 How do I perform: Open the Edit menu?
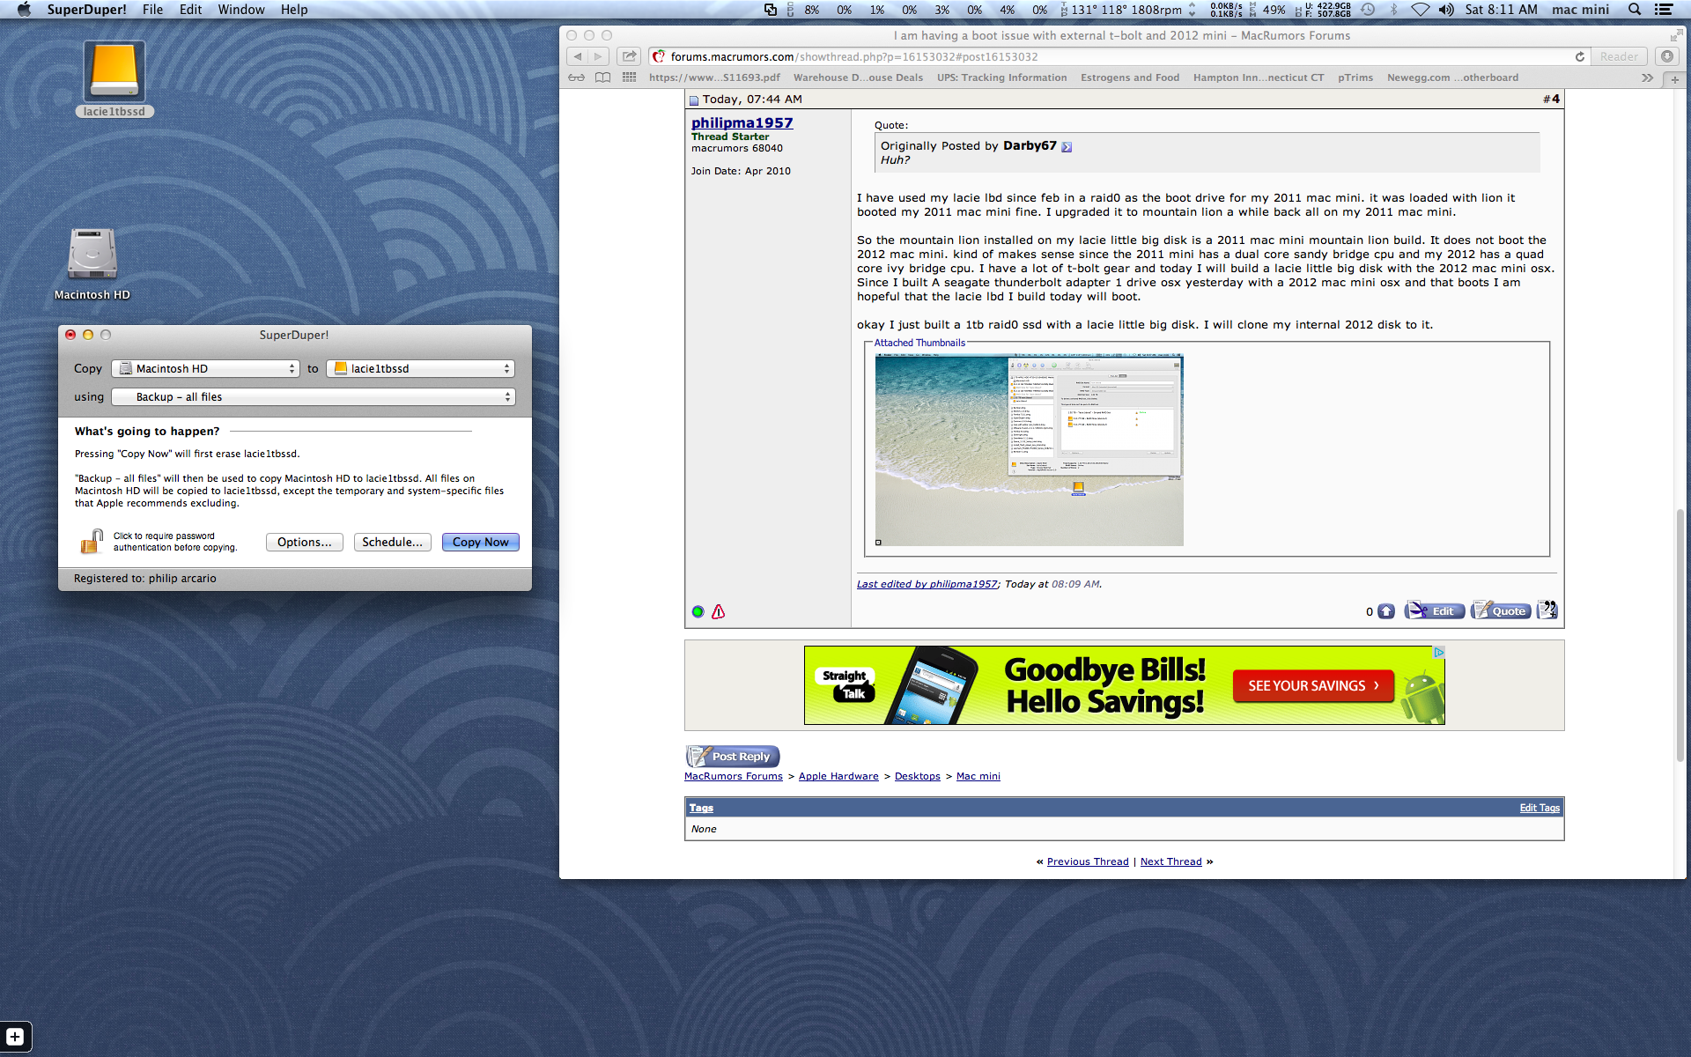click(190, 10)
